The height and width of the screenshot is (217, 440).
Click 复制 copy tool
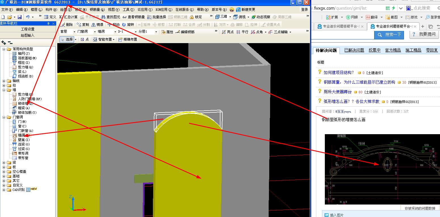[x=83, y=25]
